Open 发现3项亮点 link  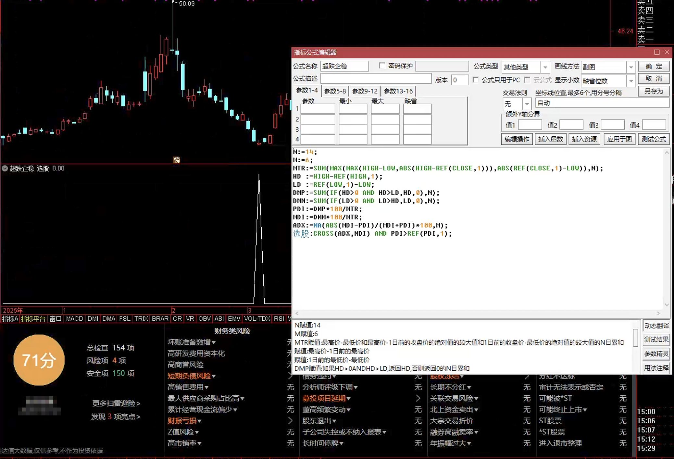coord(116,416)
